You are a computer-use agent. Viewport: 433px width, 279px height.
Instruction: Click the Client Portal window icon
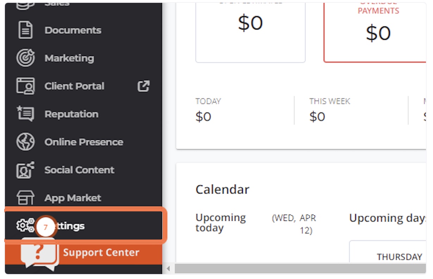click(x=25, y=86)
